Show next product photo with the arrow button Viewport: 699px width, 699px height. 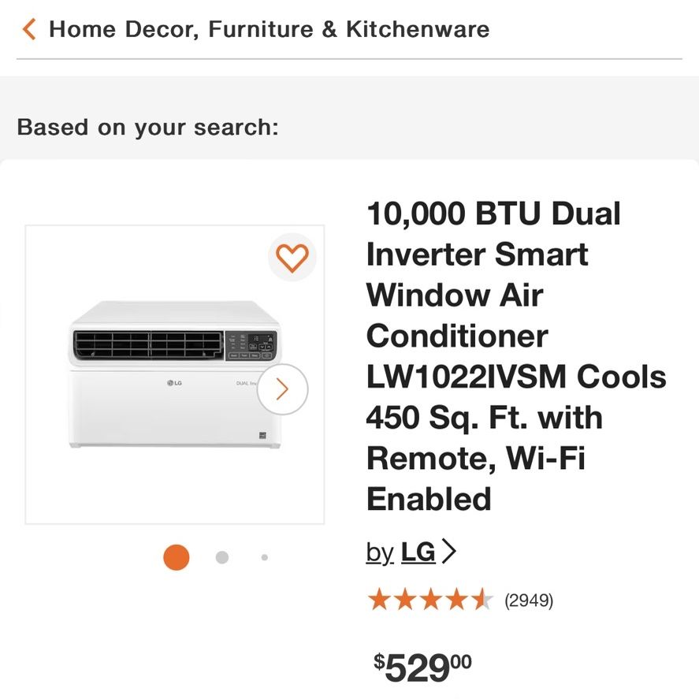[x=282, y=389]
